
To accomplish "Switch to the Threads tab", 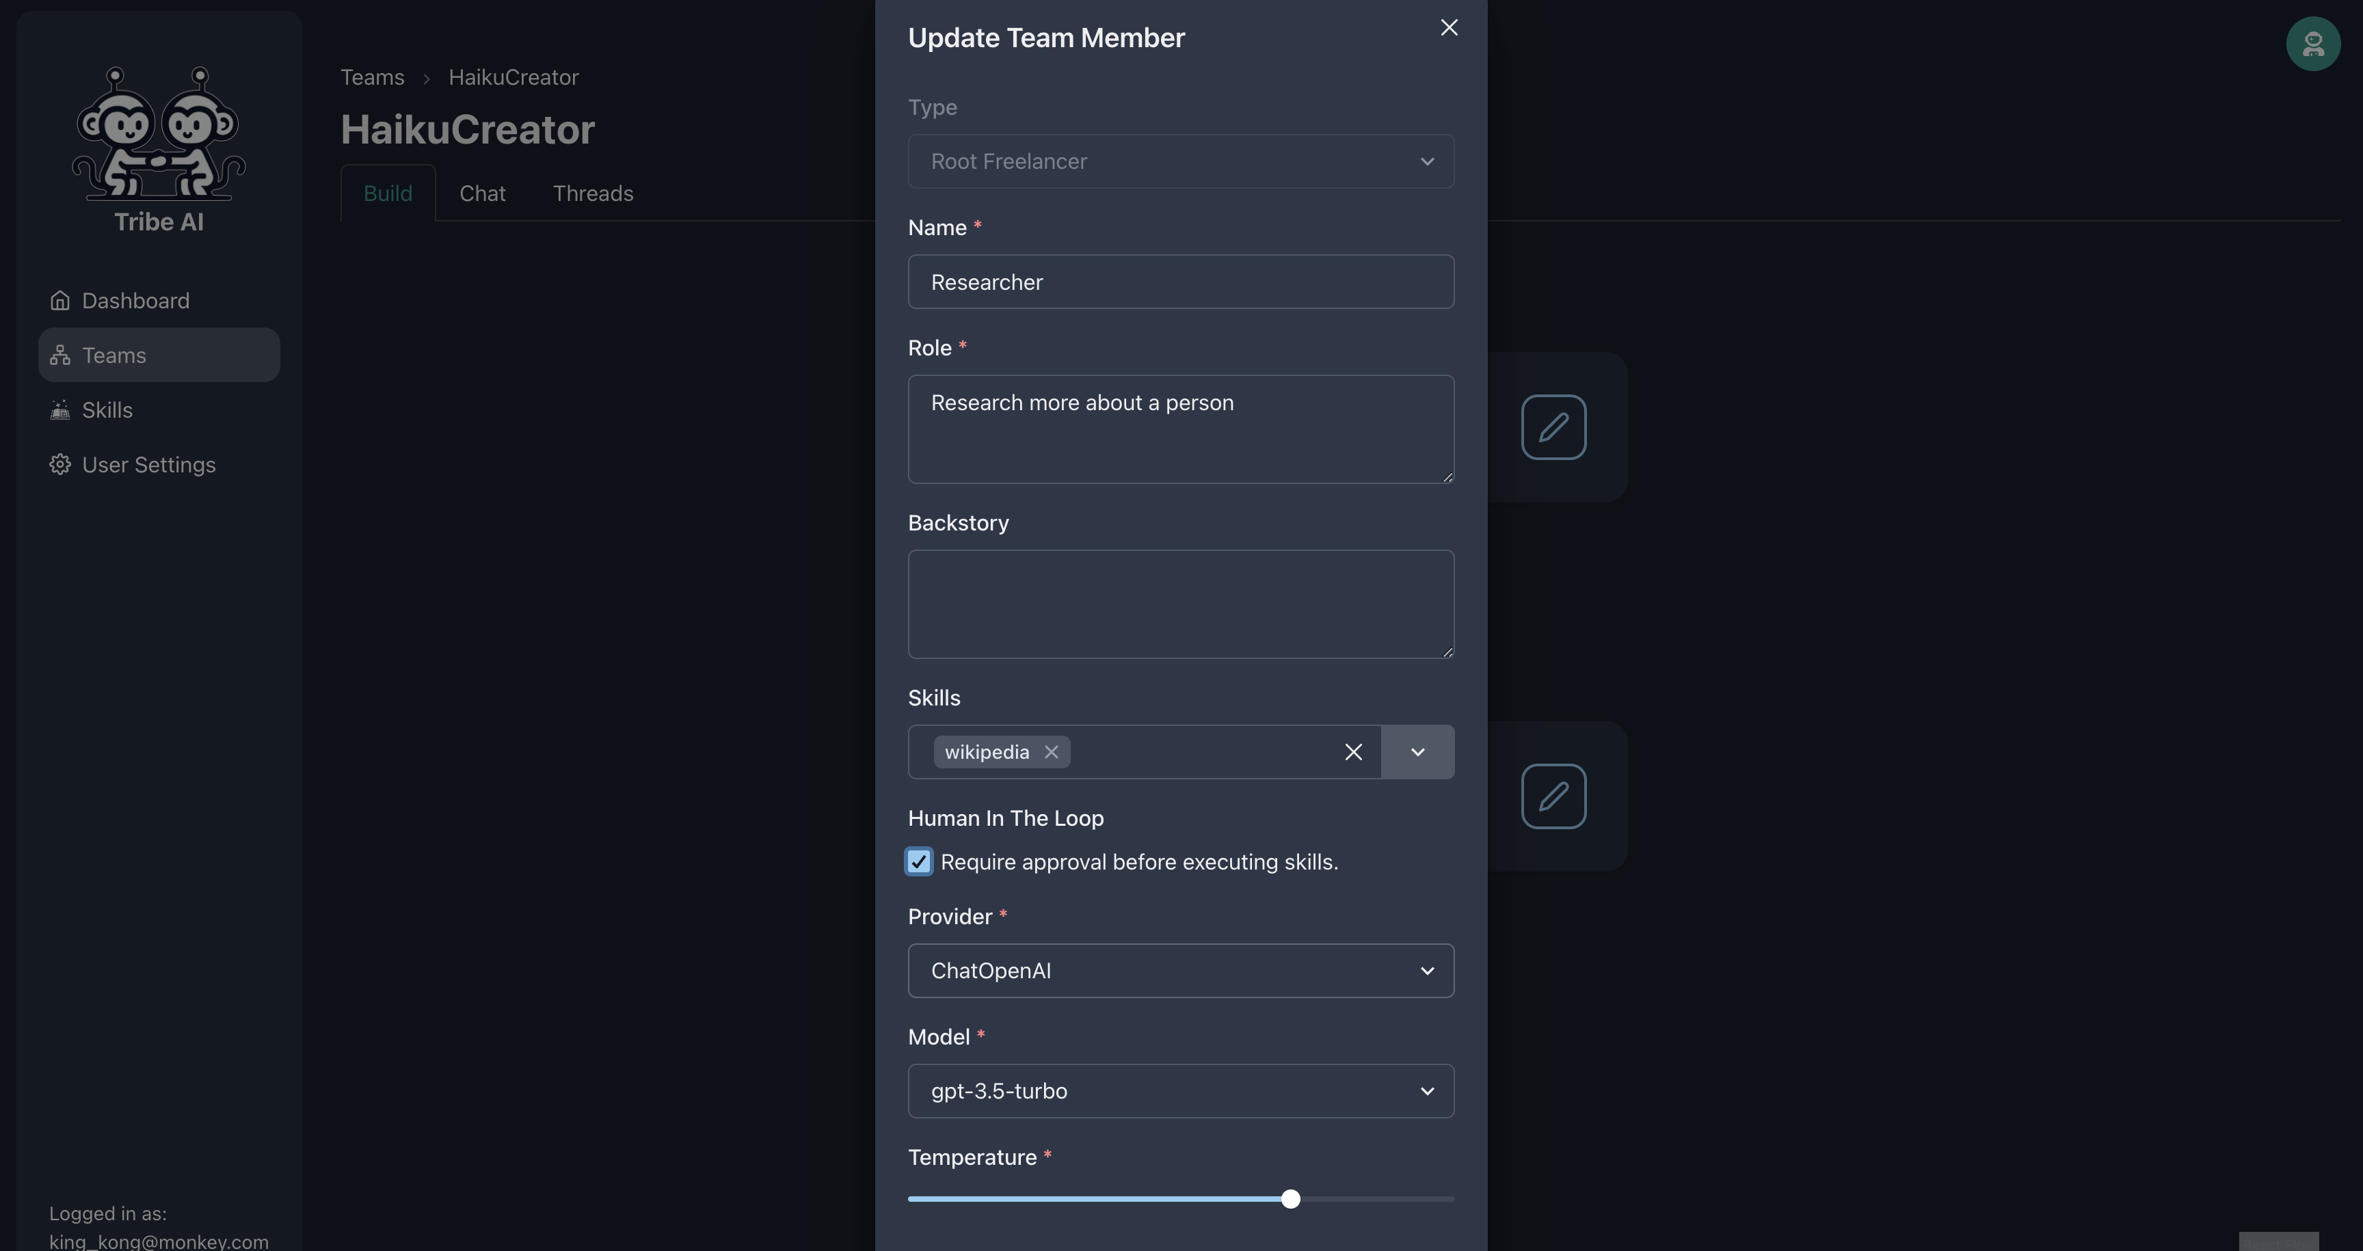I will pyautogui.click(x=593, y=193).
